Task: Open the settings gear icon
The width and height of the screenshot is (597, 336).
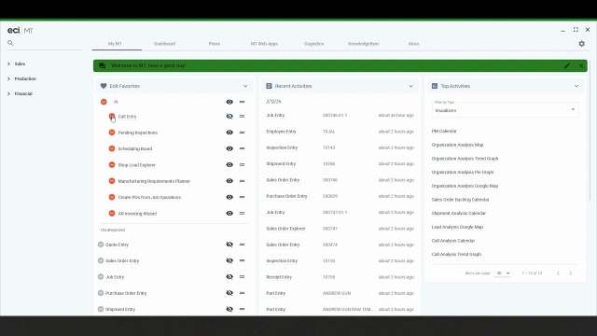Action: [x=581, y=44]
